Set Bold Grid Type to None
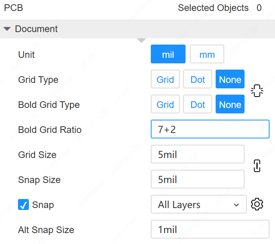275x244 pixels. (x=230, y=104)
